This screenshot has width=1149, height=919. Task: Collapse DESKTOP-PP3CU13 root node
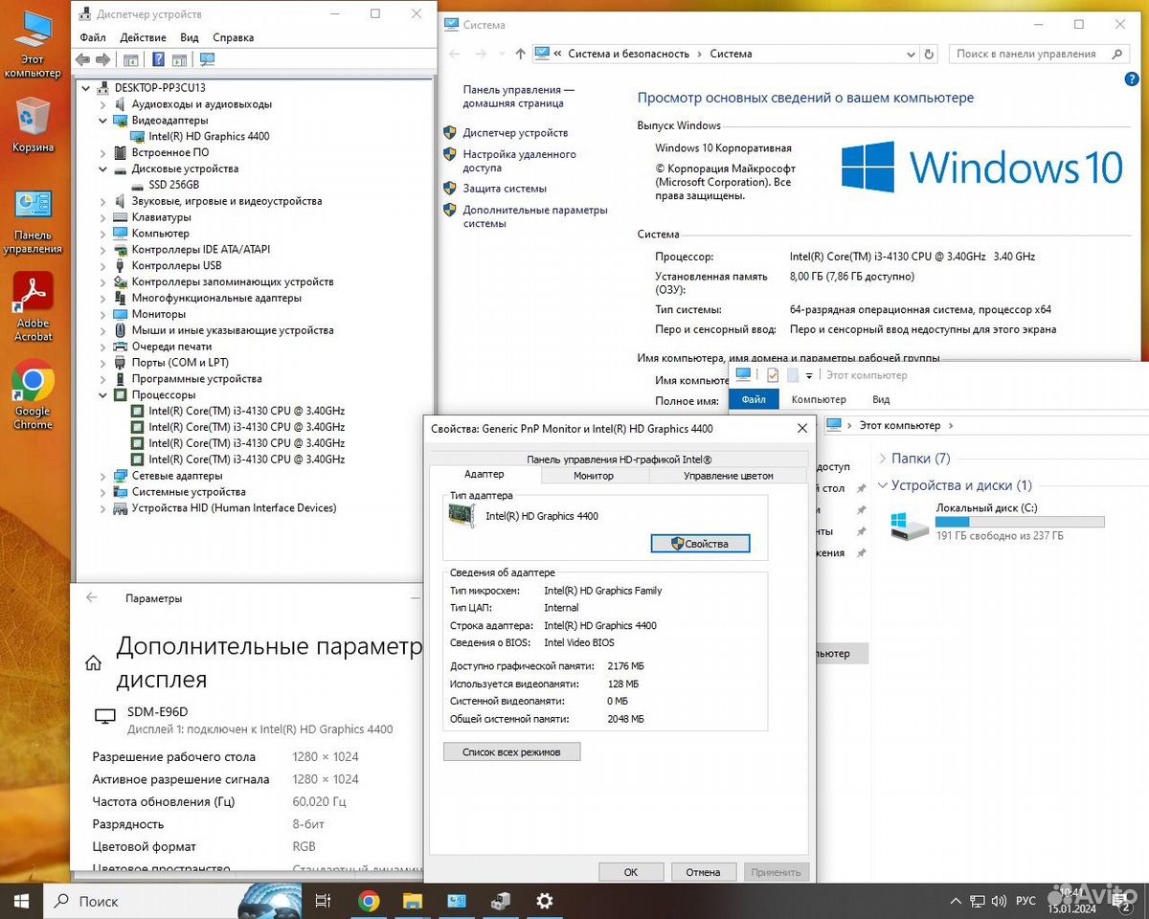[86, 88]
